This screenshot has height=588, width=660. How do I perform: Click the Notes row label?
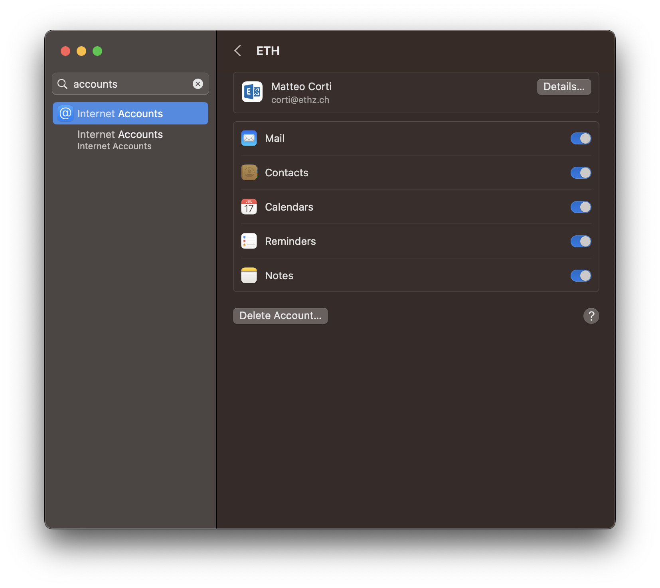click(x=279, y=276)
